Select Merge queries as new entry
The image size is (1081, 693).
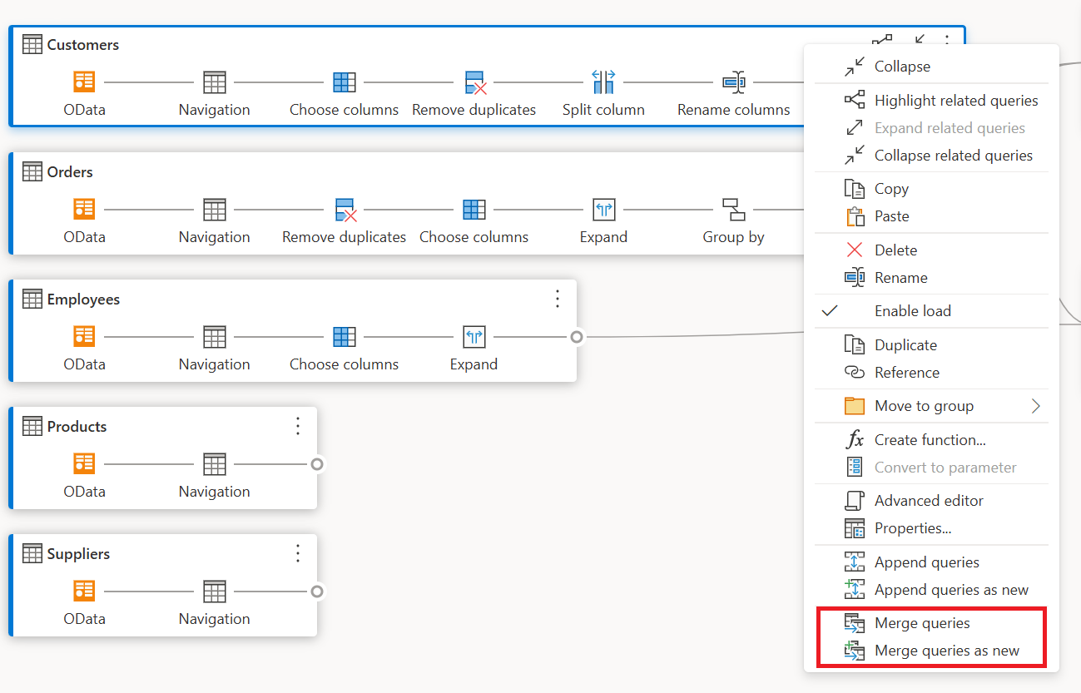(x=930, y=651)
